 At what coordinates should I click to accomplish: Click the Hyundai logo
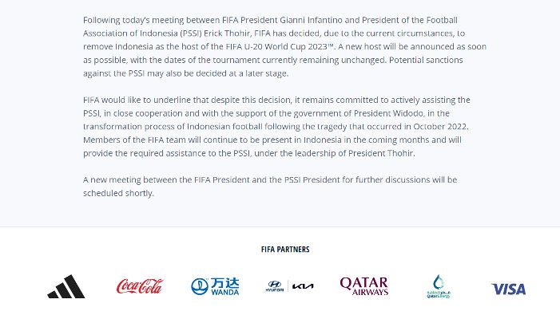275,286
